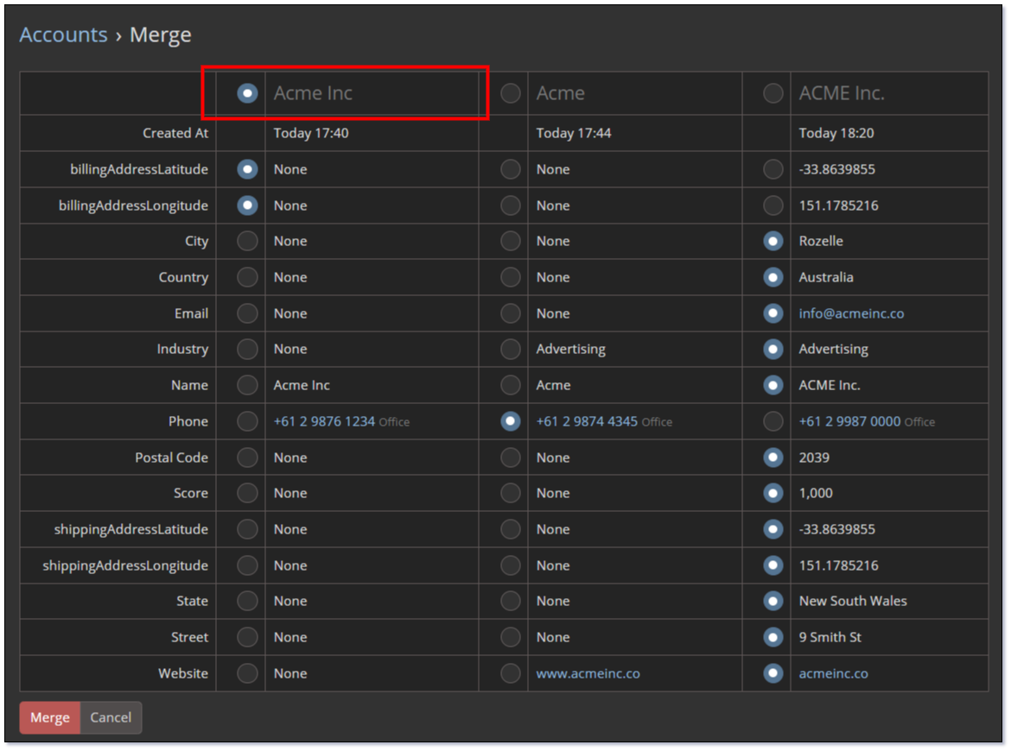Click the +61 2 9987 0000 phone link

click(849, 421)
